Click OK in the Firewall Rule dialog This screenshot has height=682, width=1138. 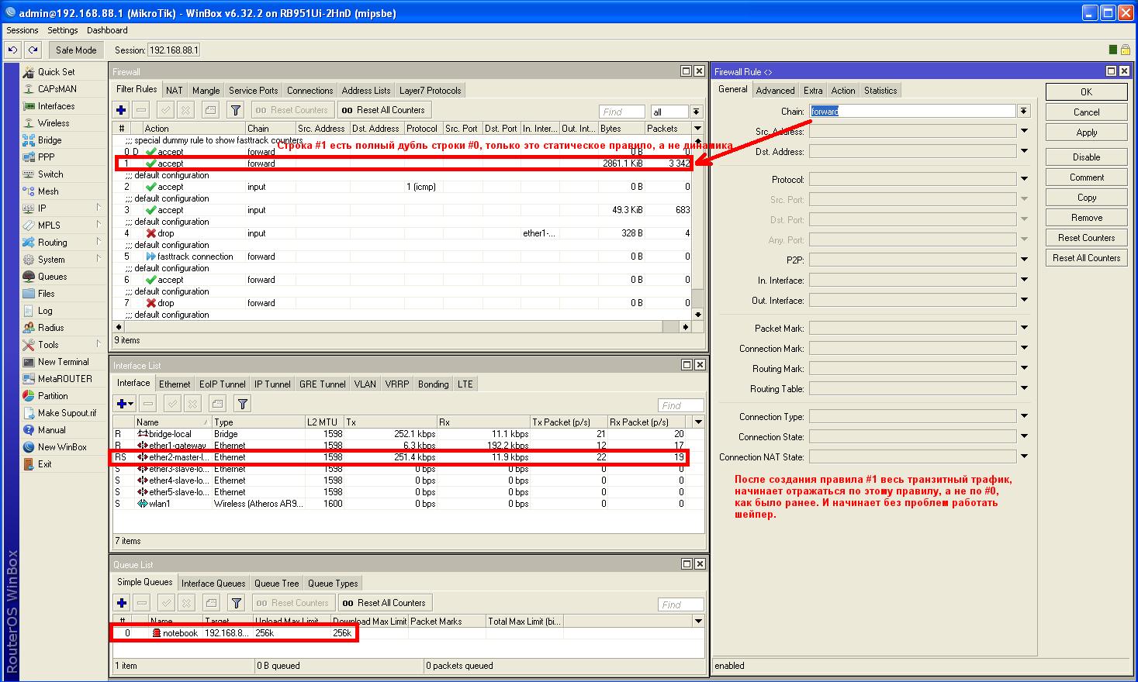tap(1086, 91)
